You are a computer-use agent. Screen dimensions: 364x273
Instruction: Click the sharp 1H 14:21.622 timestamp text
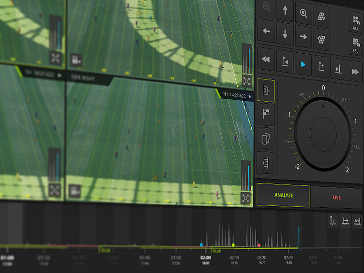tap(234, 95)
